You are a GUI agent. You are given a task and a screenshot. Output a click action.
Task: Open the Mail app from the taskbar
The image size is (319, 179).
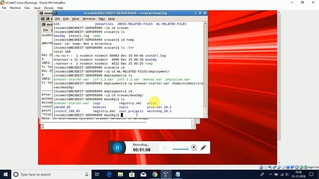click(143, 175)
